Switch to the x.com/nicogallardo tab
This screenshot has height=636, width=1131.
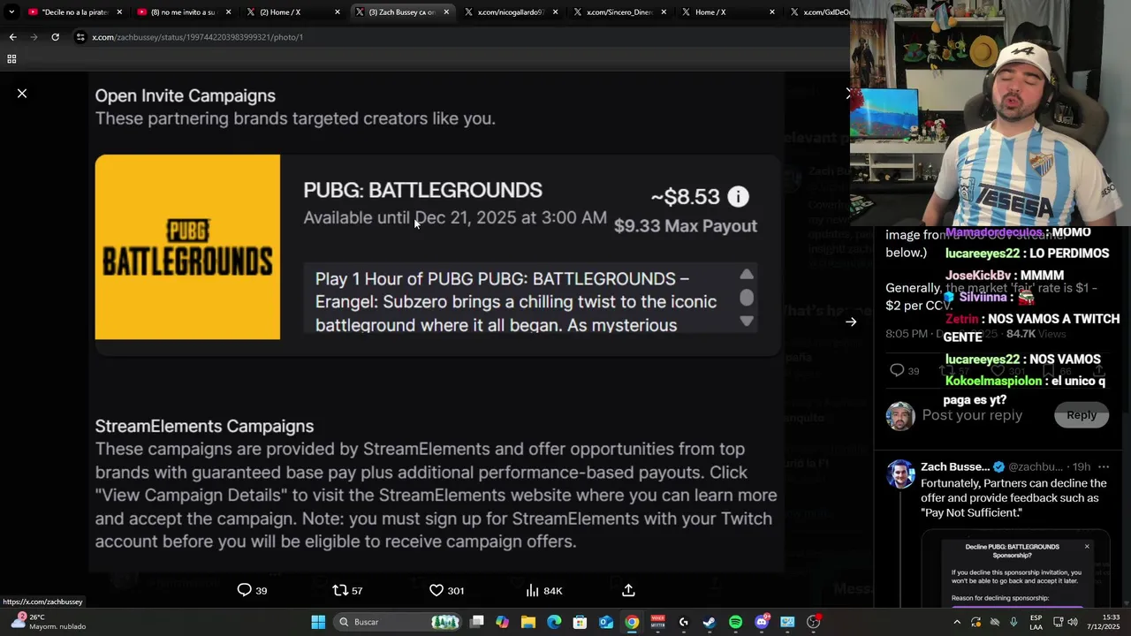coord(511,12)
